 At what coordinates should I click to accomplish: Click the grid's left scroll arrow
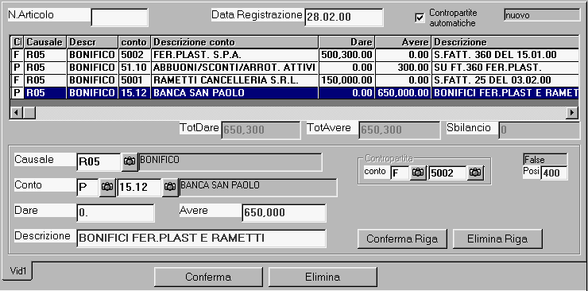[17, 112]
